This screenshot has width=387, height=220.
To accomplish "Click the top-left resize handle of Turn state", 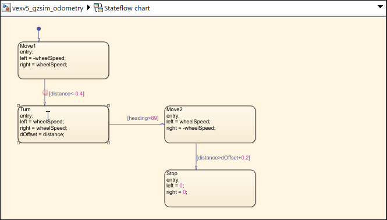I will [x=18, y=106].
